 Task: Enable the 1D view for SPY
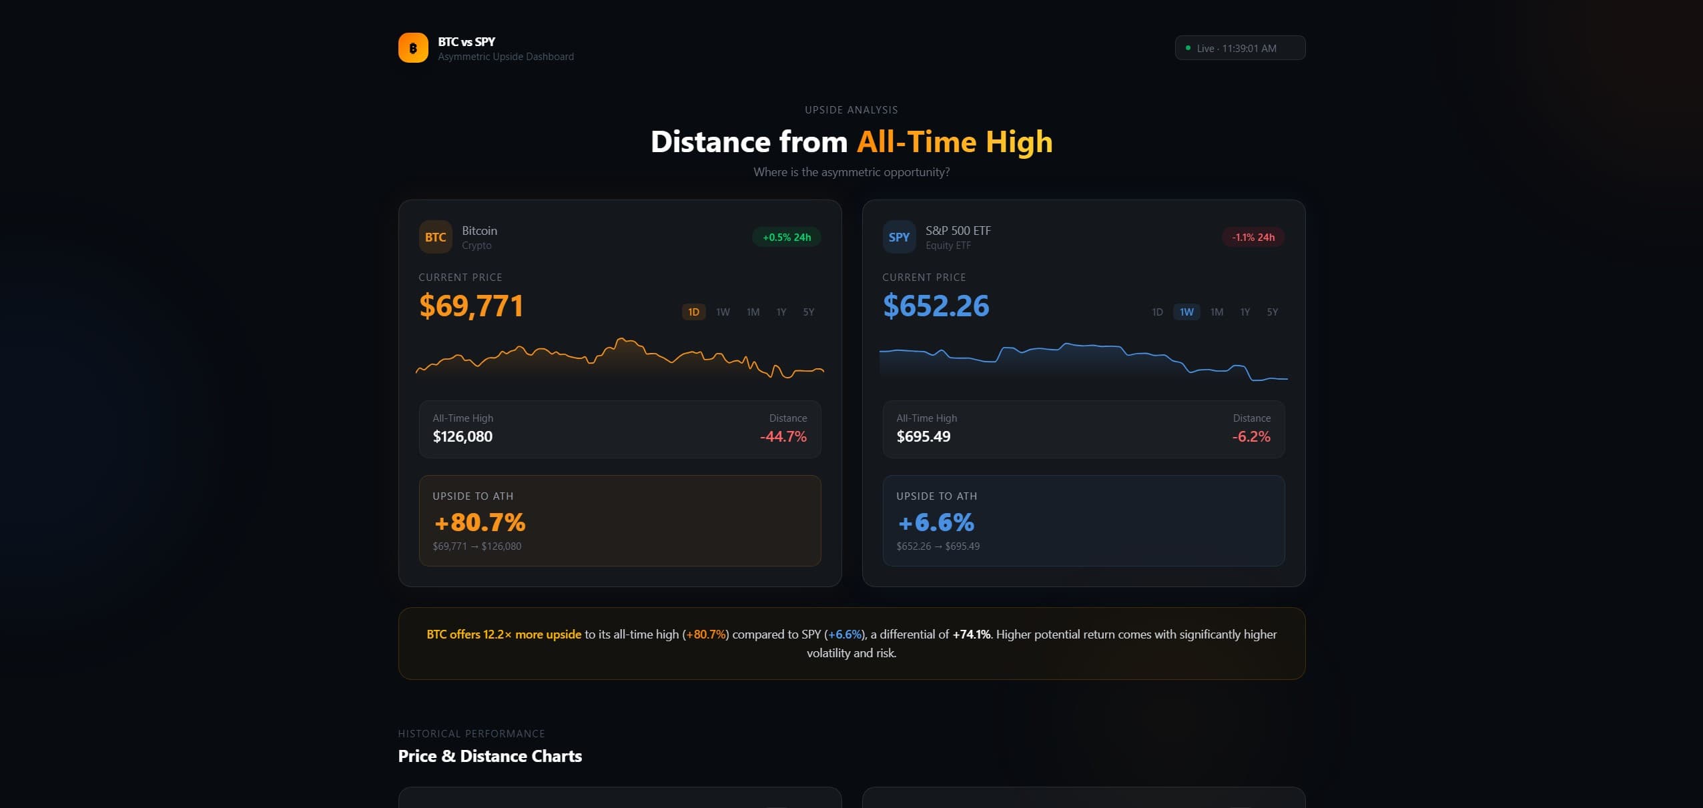click(1156, 312)
